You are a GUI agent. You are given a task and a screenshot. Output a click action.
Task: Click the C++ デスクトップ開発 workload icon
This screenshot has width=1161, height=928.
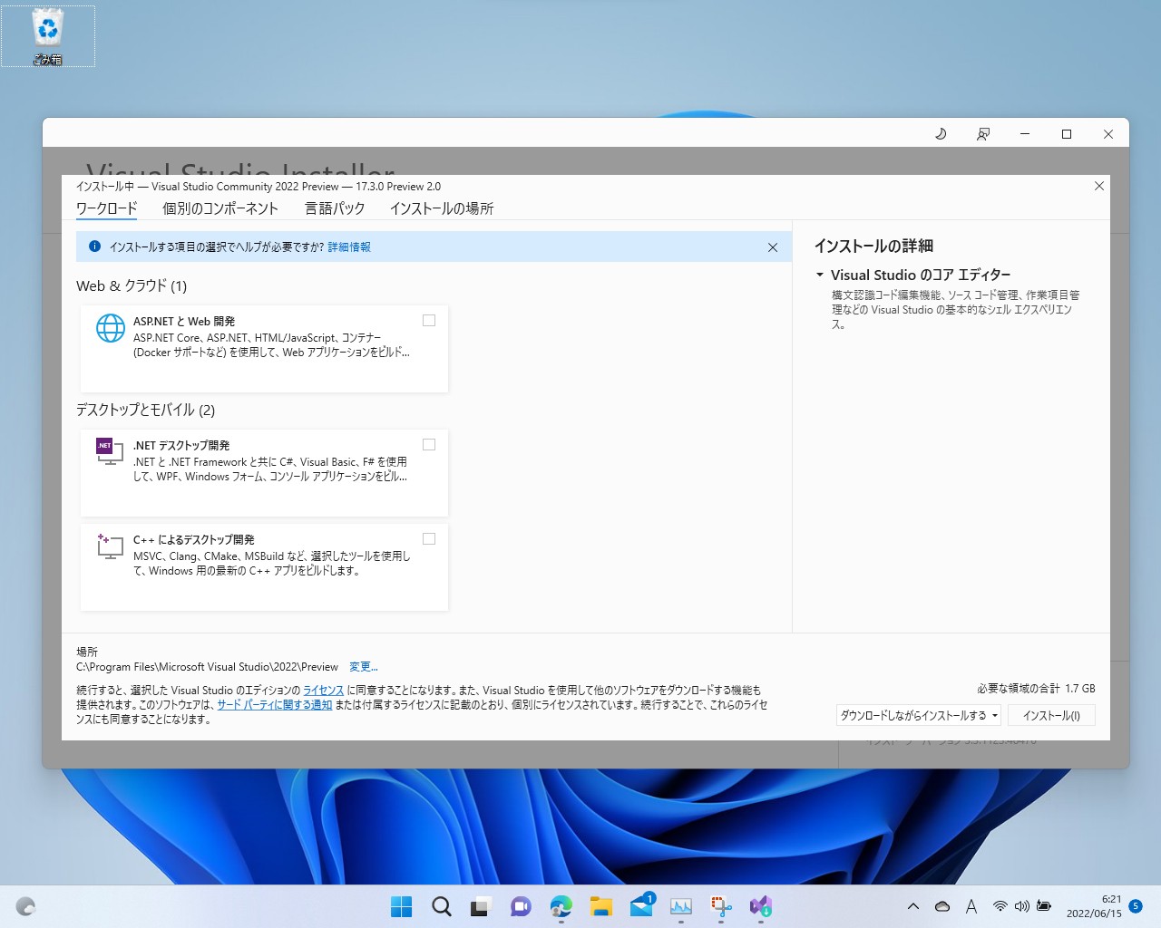[x=107, y=544]
